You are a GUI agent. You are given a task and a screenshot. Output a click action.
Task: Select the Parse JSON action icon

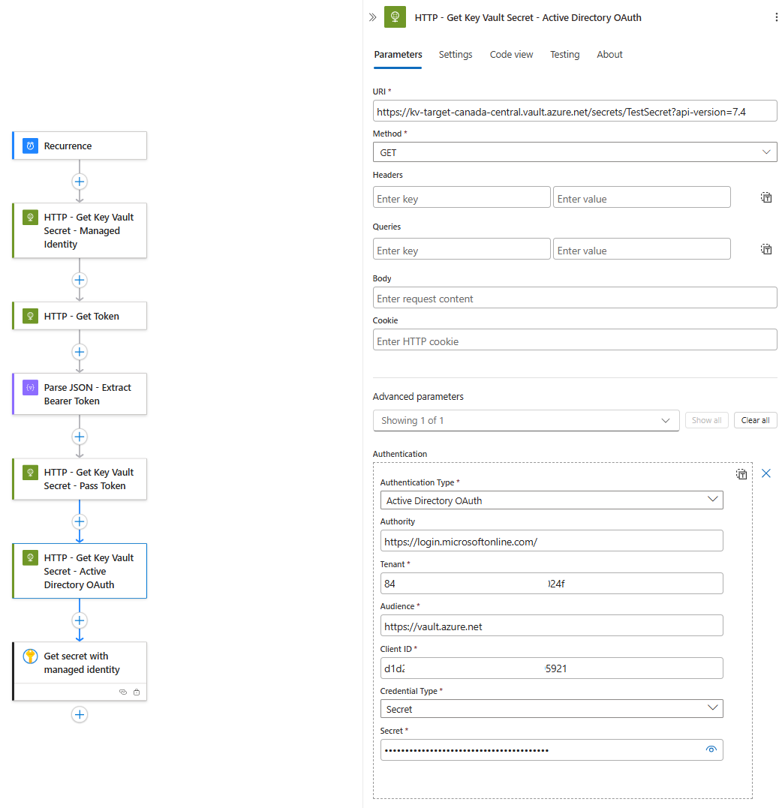pyautogui.click(x=30, y=388)
